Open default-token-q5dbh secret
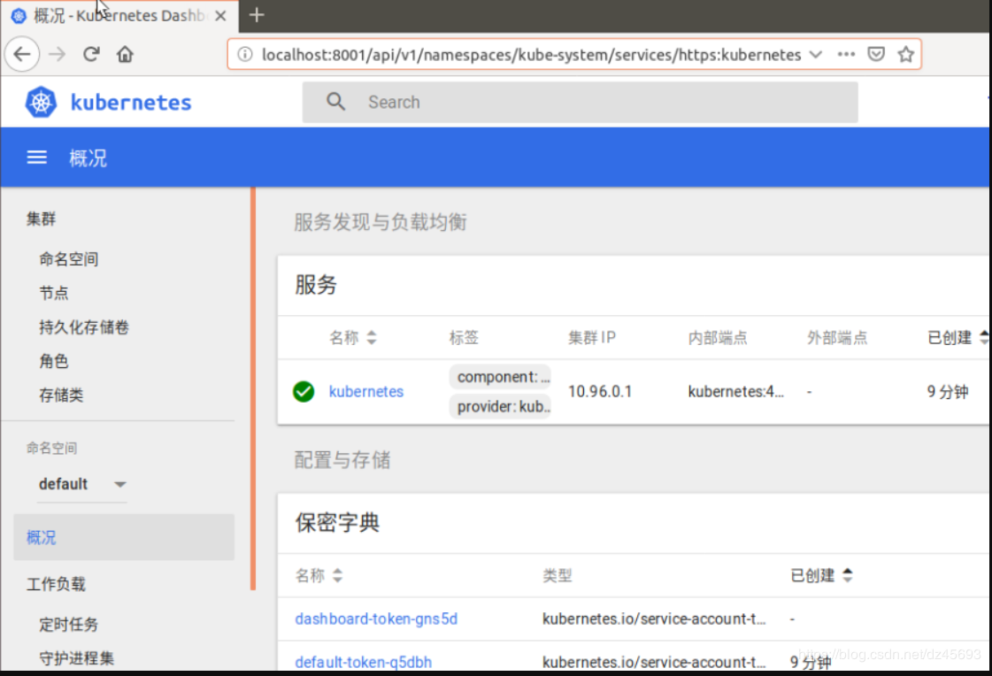This screenshot has width=992, height=676. point(363,662)
